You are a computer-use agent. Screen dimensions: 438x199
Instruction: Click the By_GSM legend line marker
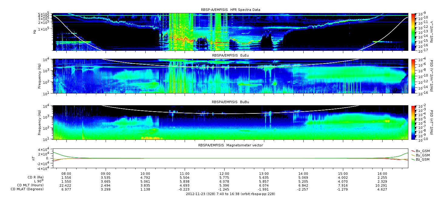(413, 155)
